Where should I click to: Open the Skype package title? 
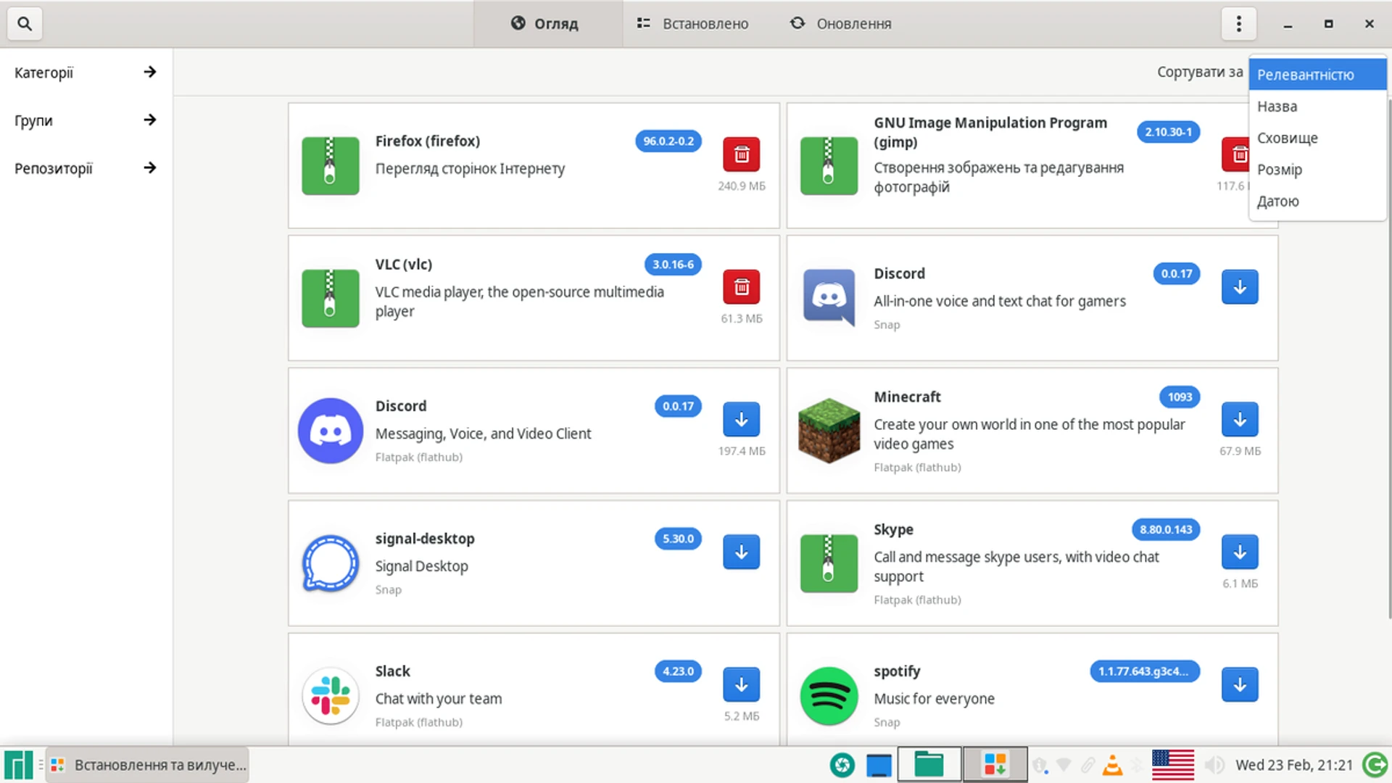tap(893, 530)
